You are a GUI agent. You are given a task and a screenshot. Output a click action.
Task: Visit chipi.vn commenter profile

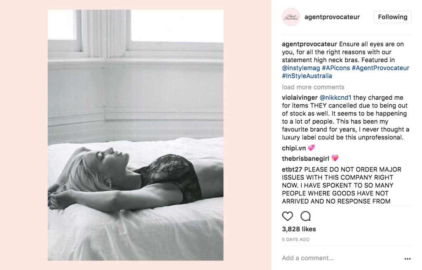click(x=294, y=148)
